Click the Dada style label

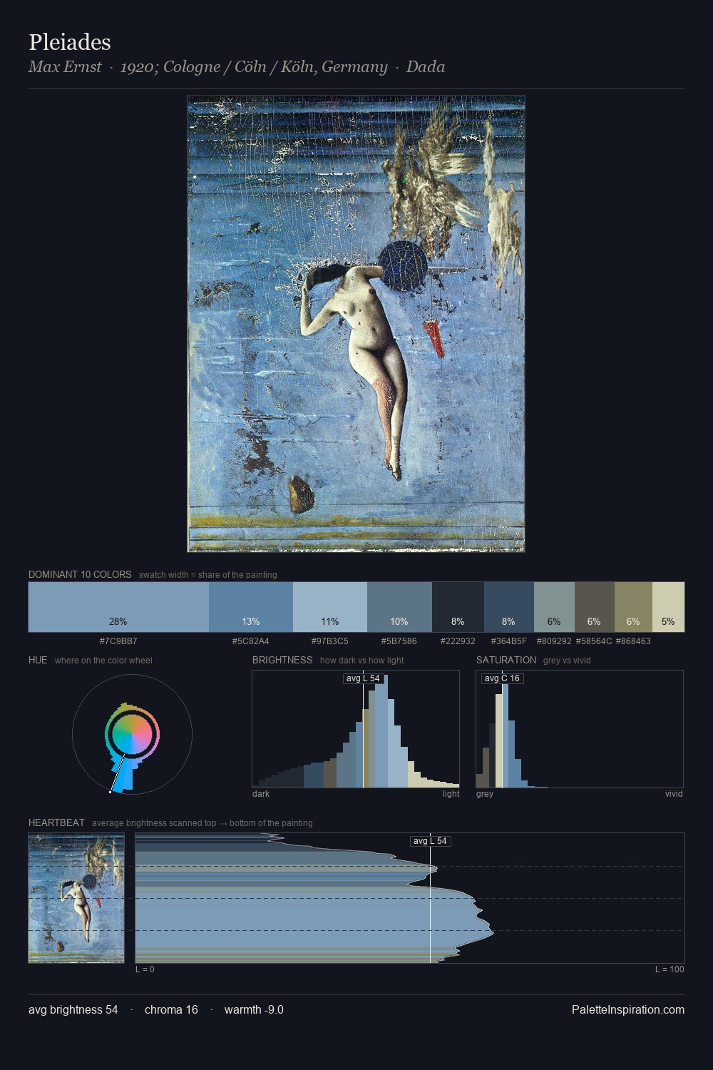click(426, 67)
